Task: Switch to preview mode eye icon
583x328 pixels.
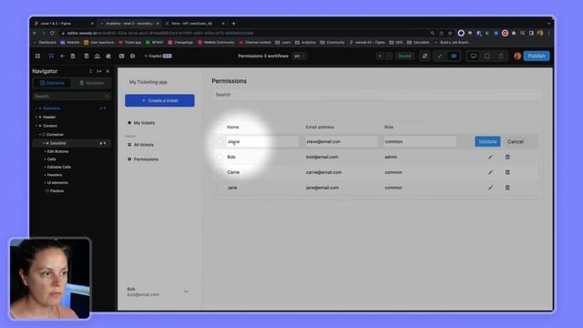Action: (454, 56)
